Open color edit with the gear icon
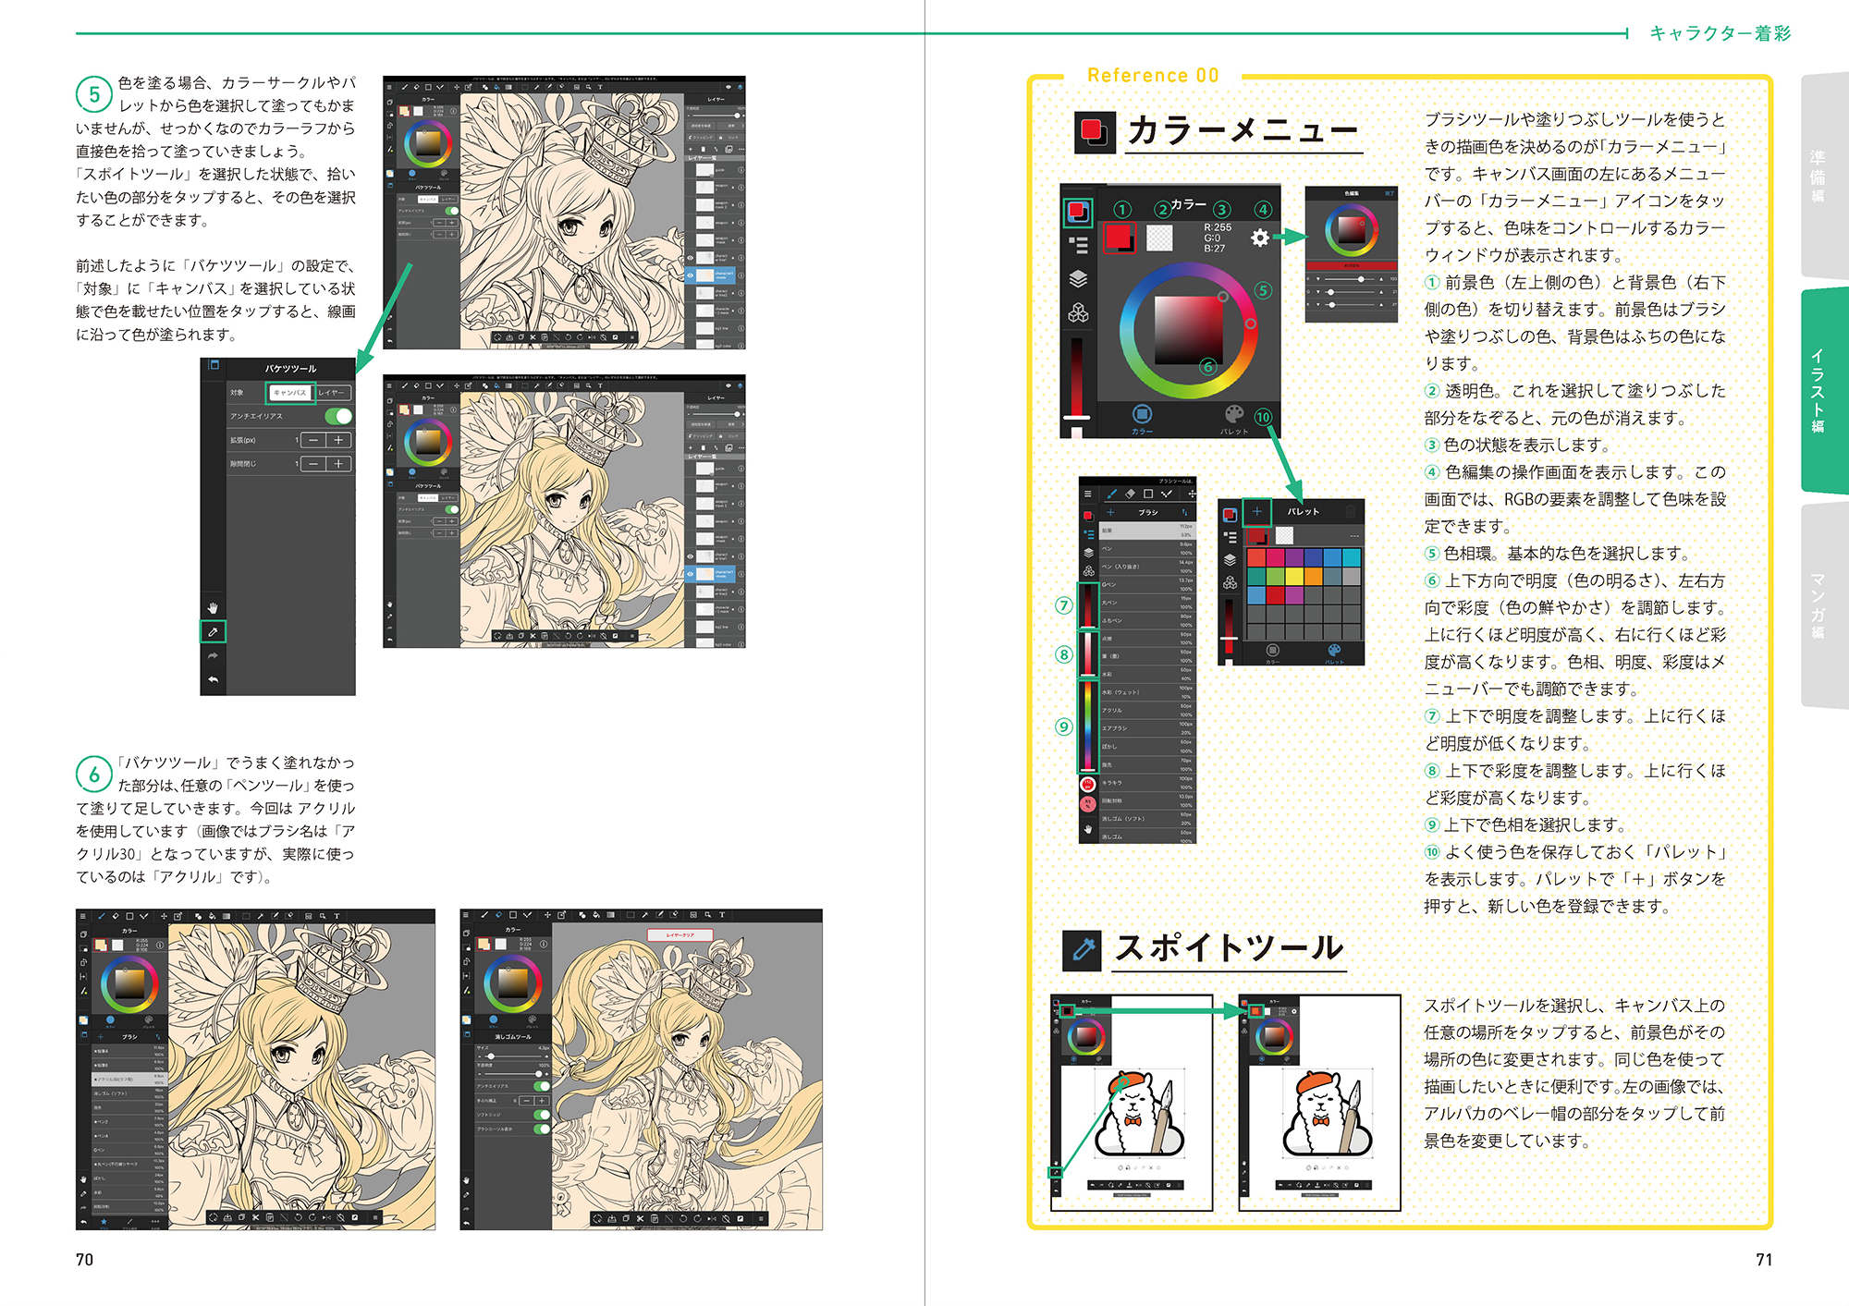Viewport: 1849px width, 1306px height. tap(1259, 238)
